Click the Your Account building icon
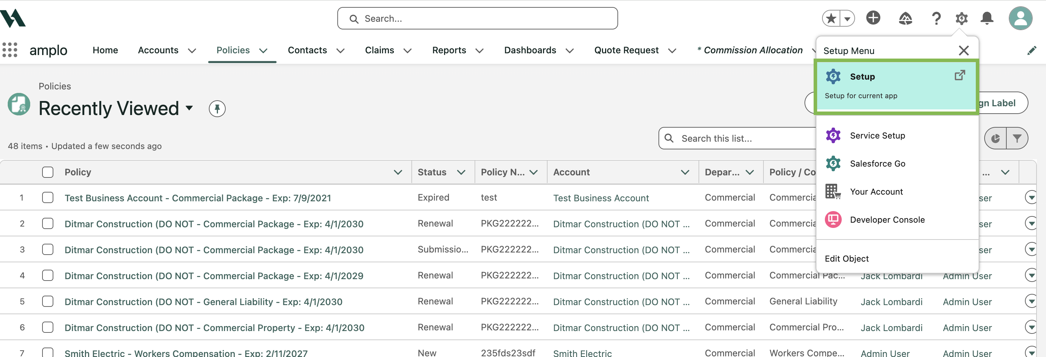 pos(833,191)
